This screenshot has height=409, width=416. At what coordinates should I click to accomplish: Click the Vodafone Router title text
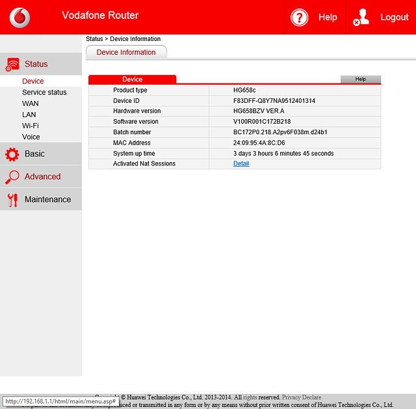[100, 16]
